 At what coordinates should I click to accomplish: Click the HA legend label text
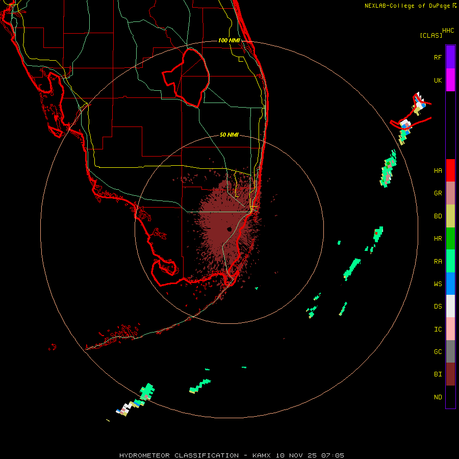pos(438,171)
